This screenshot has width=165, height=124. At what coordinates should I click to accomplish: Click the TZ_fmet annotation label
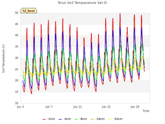click(x=29, y=11)
